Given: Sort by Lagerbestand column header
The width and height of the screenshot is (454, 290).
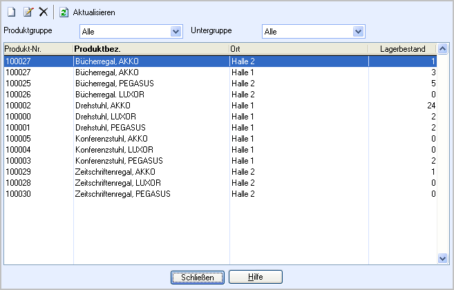Looking at the screenshot, I should pyautogui.click(x=402, y=49).
